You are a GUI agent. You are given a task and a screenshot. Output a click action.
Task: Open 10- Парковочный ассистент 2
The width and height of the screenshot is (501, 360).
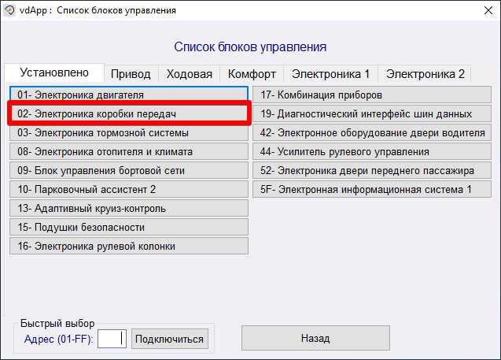[x=129, y=189]
